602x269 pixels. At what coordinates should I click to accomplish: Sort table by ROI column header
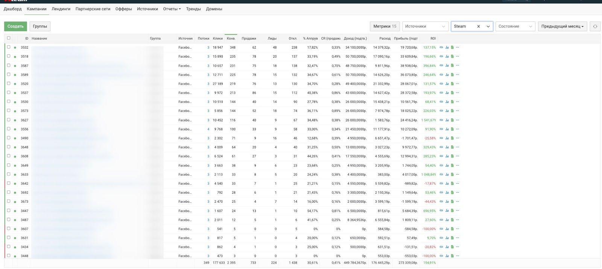[x=433, y=38]
